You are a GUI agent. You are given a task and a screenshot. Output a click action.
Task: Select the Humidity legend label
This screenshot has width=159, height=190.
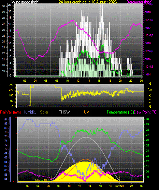pyautogui.click(x=29, y=112)
